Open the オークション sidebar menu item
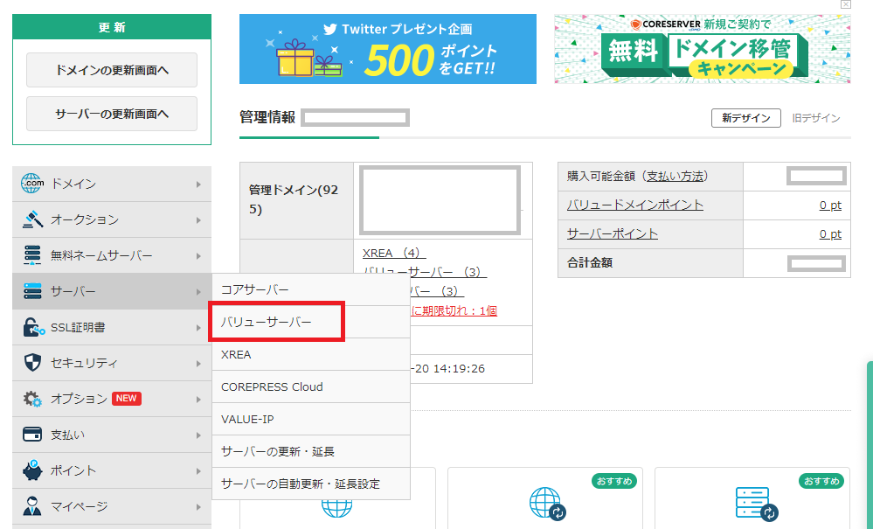The image size is (873, 529). pyautogui.click(x=112, y=219)
